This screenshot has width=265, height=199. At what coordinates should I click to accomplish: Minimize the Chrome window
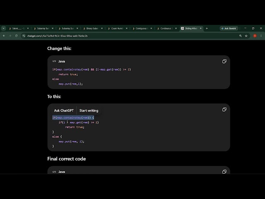pyautogui.click(x=245, y=29)
